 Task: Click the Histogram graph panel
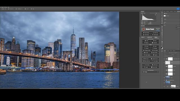(x=149, y=17)
